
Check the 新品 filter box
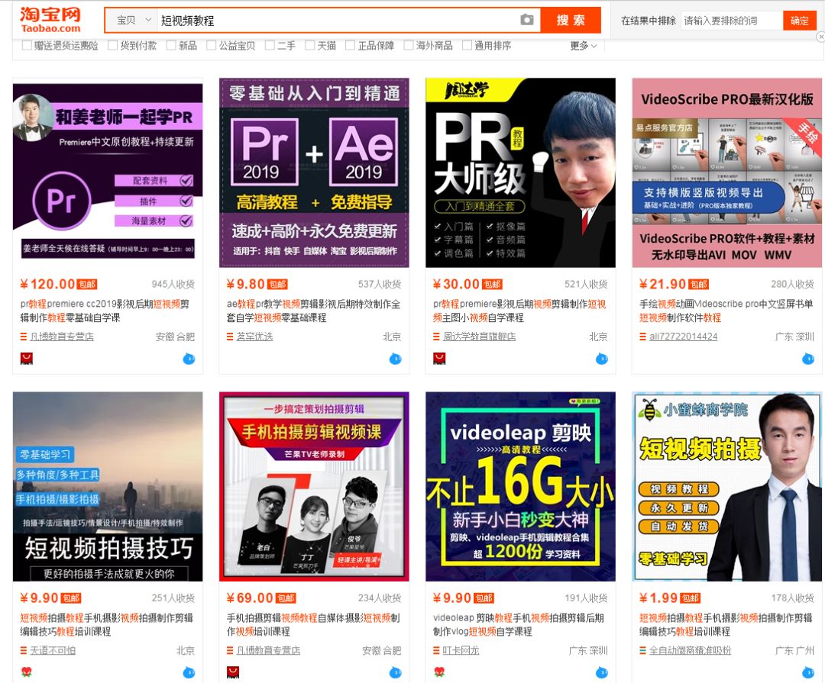pos(170,46)
